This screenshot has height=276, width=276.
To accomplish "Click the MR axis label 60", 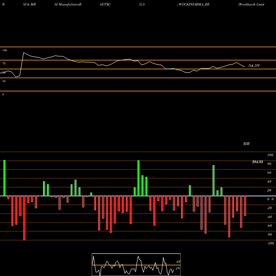I will (269, 173).
